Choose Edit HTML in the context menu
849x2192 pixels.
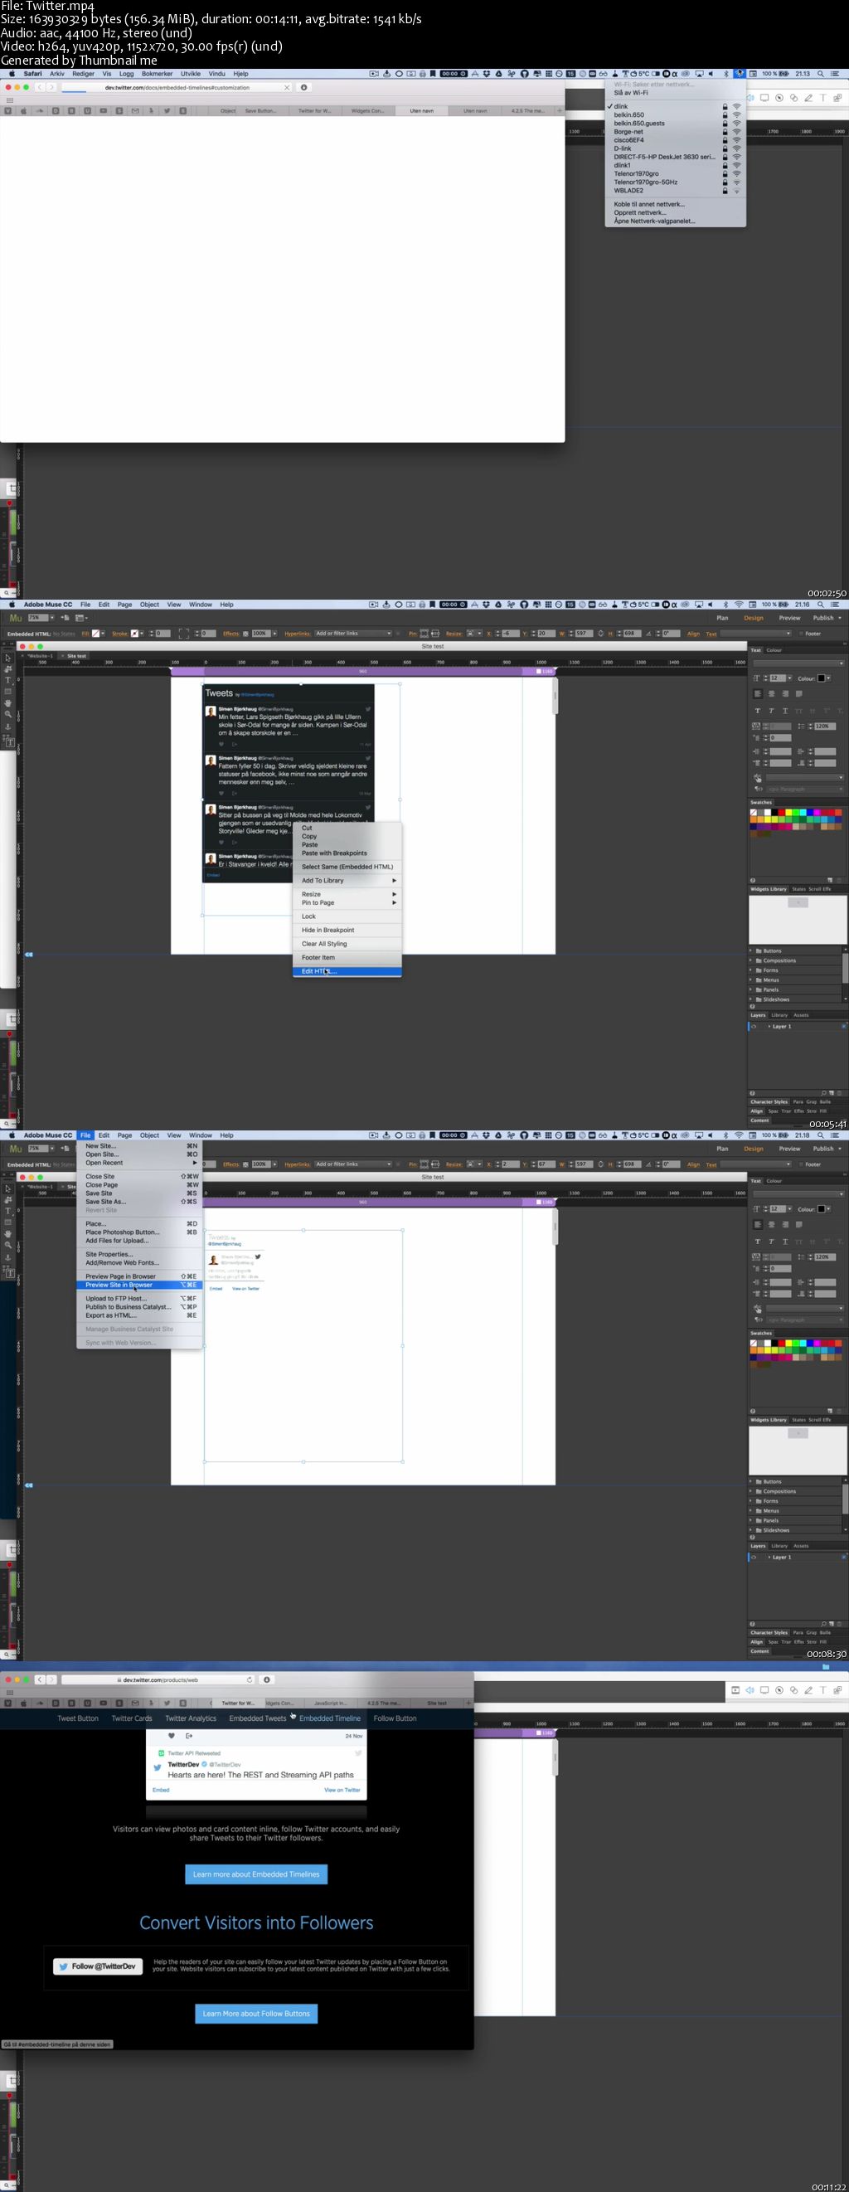(x=347, y=972)
